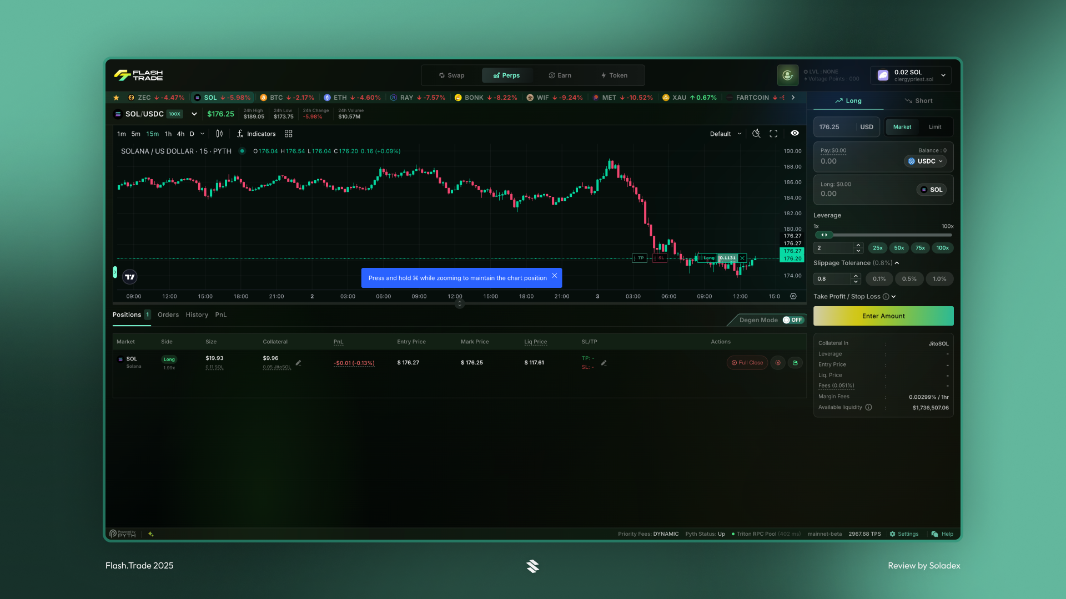
Task: Enter fullscreen mode on the chart
Action: tap(773, 133)
